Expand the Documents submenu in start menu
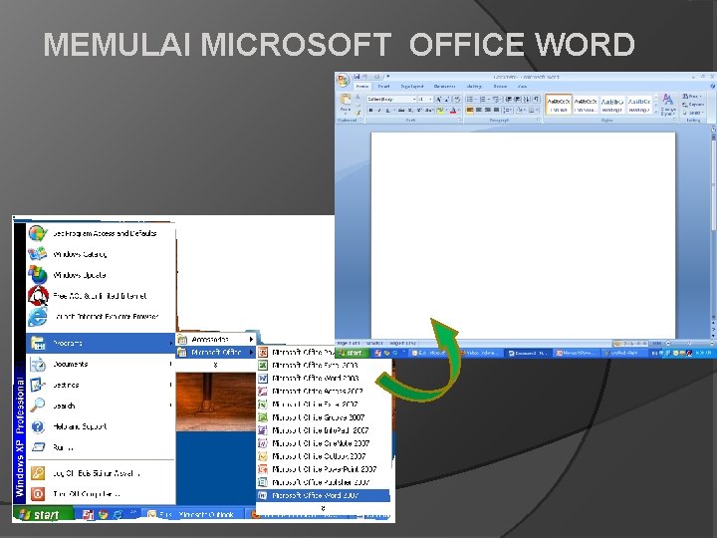The height and width of the screenshot is (538, 717). [x=101, y=365]
